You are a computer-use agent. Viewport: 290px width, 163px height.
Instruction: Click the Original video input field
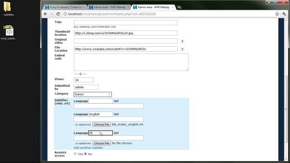click(126, 41)
